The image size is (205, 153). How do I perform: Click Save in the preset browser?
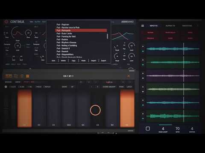tap(53, 61)
